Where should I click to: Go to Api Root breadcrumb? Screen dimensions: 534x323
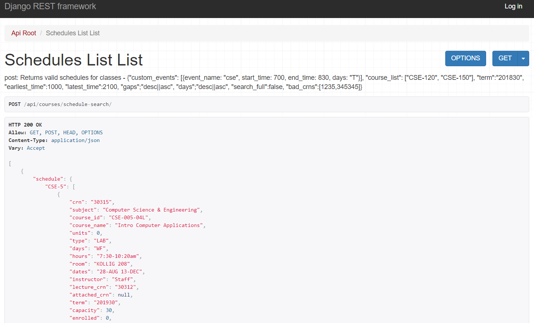point(24,33)
